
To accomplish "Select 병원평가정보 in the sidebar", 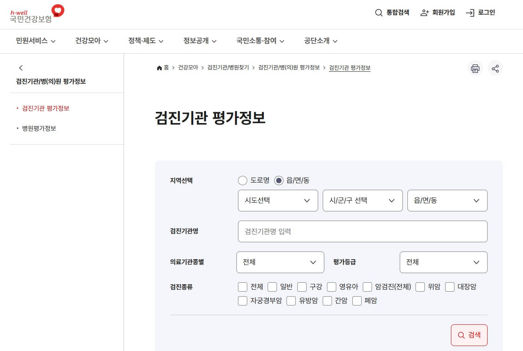I will pyautogui.click(x=40, y=128).
